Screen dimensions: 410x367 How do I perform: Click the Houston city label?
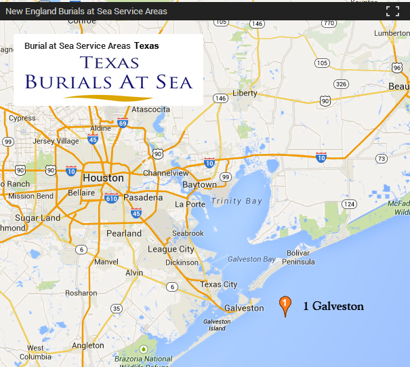[x=103, y=178]
